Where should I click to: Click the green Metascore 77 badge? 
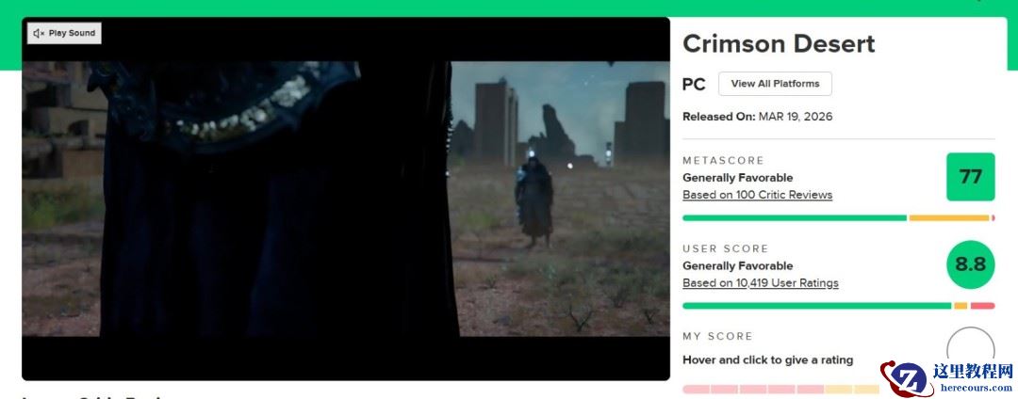pyautogui.click(x=970, y=177)
